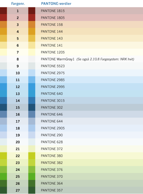
Task: Click color number 22 in the Fargenr. column
Action: [18, 156]
